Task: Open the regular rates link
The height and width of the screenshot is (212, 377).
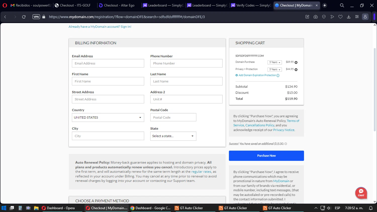Action: click(x=201, y=172)
